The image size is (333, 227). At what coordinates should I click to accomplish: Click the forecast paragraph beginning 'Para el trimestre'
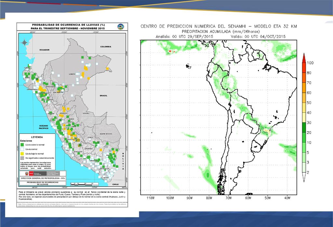pos(72,196)
